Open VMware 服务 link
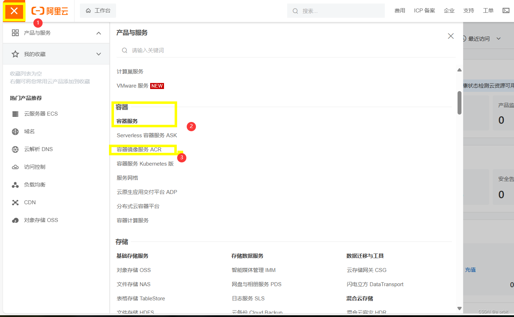514x317 pixels. pos(132,86)
